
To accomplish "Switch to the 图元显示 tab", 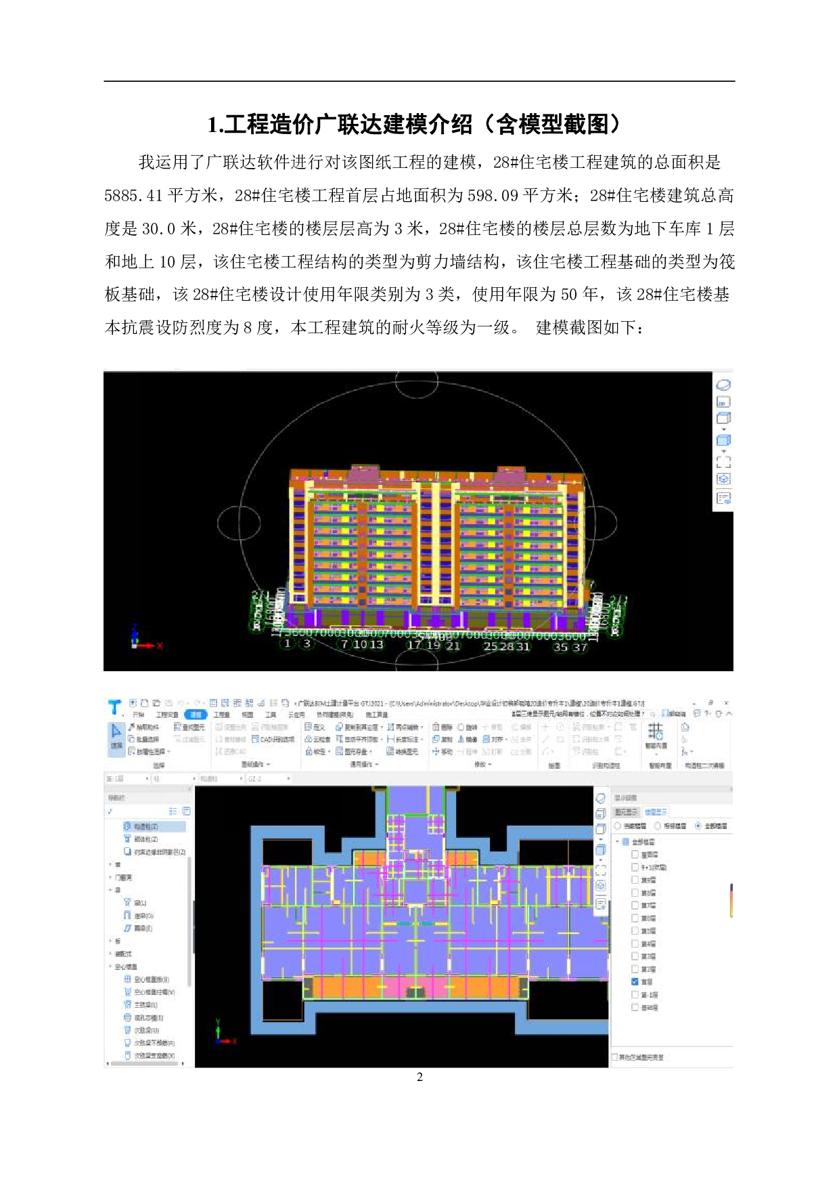I will tap(626, 811).
